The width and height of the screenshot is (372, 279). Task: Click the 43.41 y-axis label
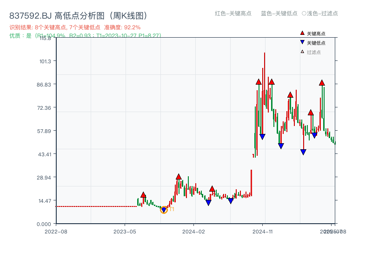point(44,154)
